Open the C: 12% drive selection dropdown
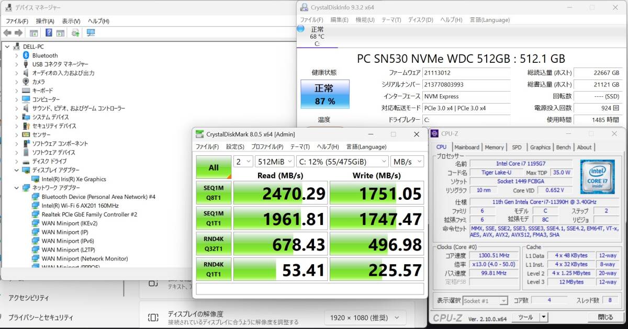 pos(342,162)
